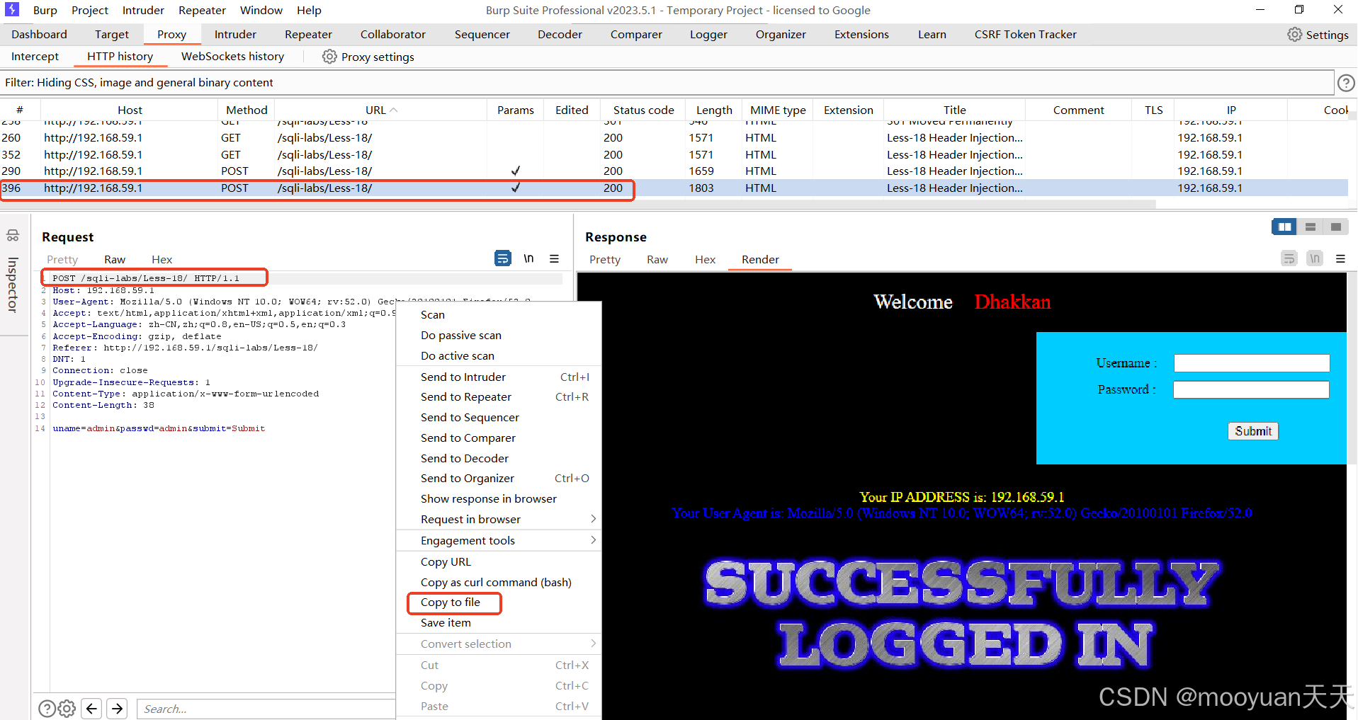The image size is (1358, 720).
Task: Select history row number 352
Action: coord(674,154)
